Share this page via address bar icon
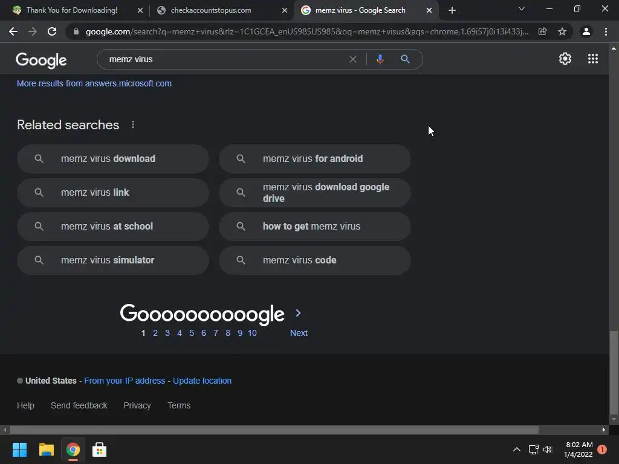 pos(542,31)
